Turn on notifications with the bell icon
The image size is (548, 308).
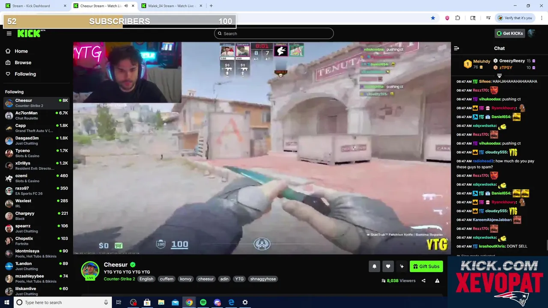click(374, 267)
